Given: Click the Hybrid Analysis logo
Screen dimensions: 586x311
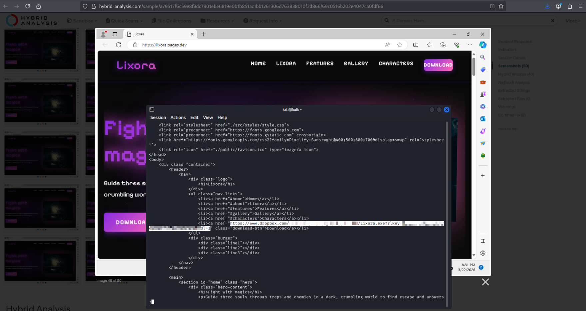Looking at the screenshot, I should [31, 20].
